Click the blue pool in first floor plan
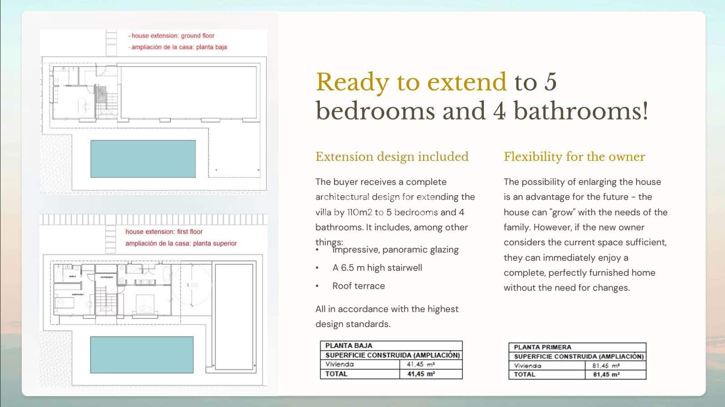The image size is (725, 407). [142, 355]
